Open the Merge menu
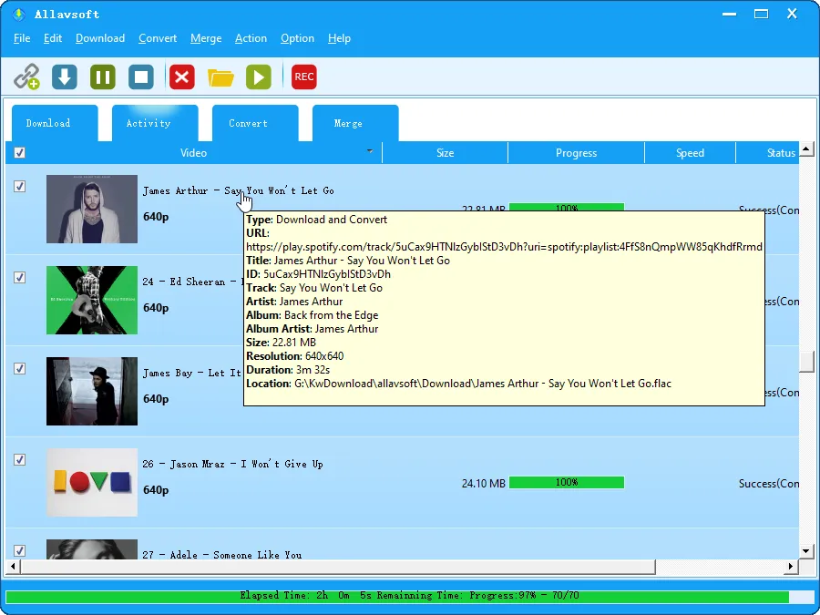 pos(206,38)
